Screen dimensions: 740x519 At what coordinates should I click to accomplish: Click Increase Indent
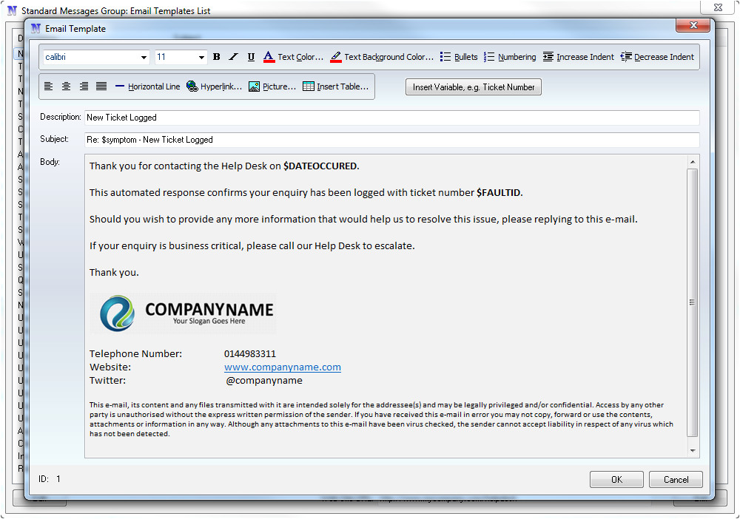[578, 57]
